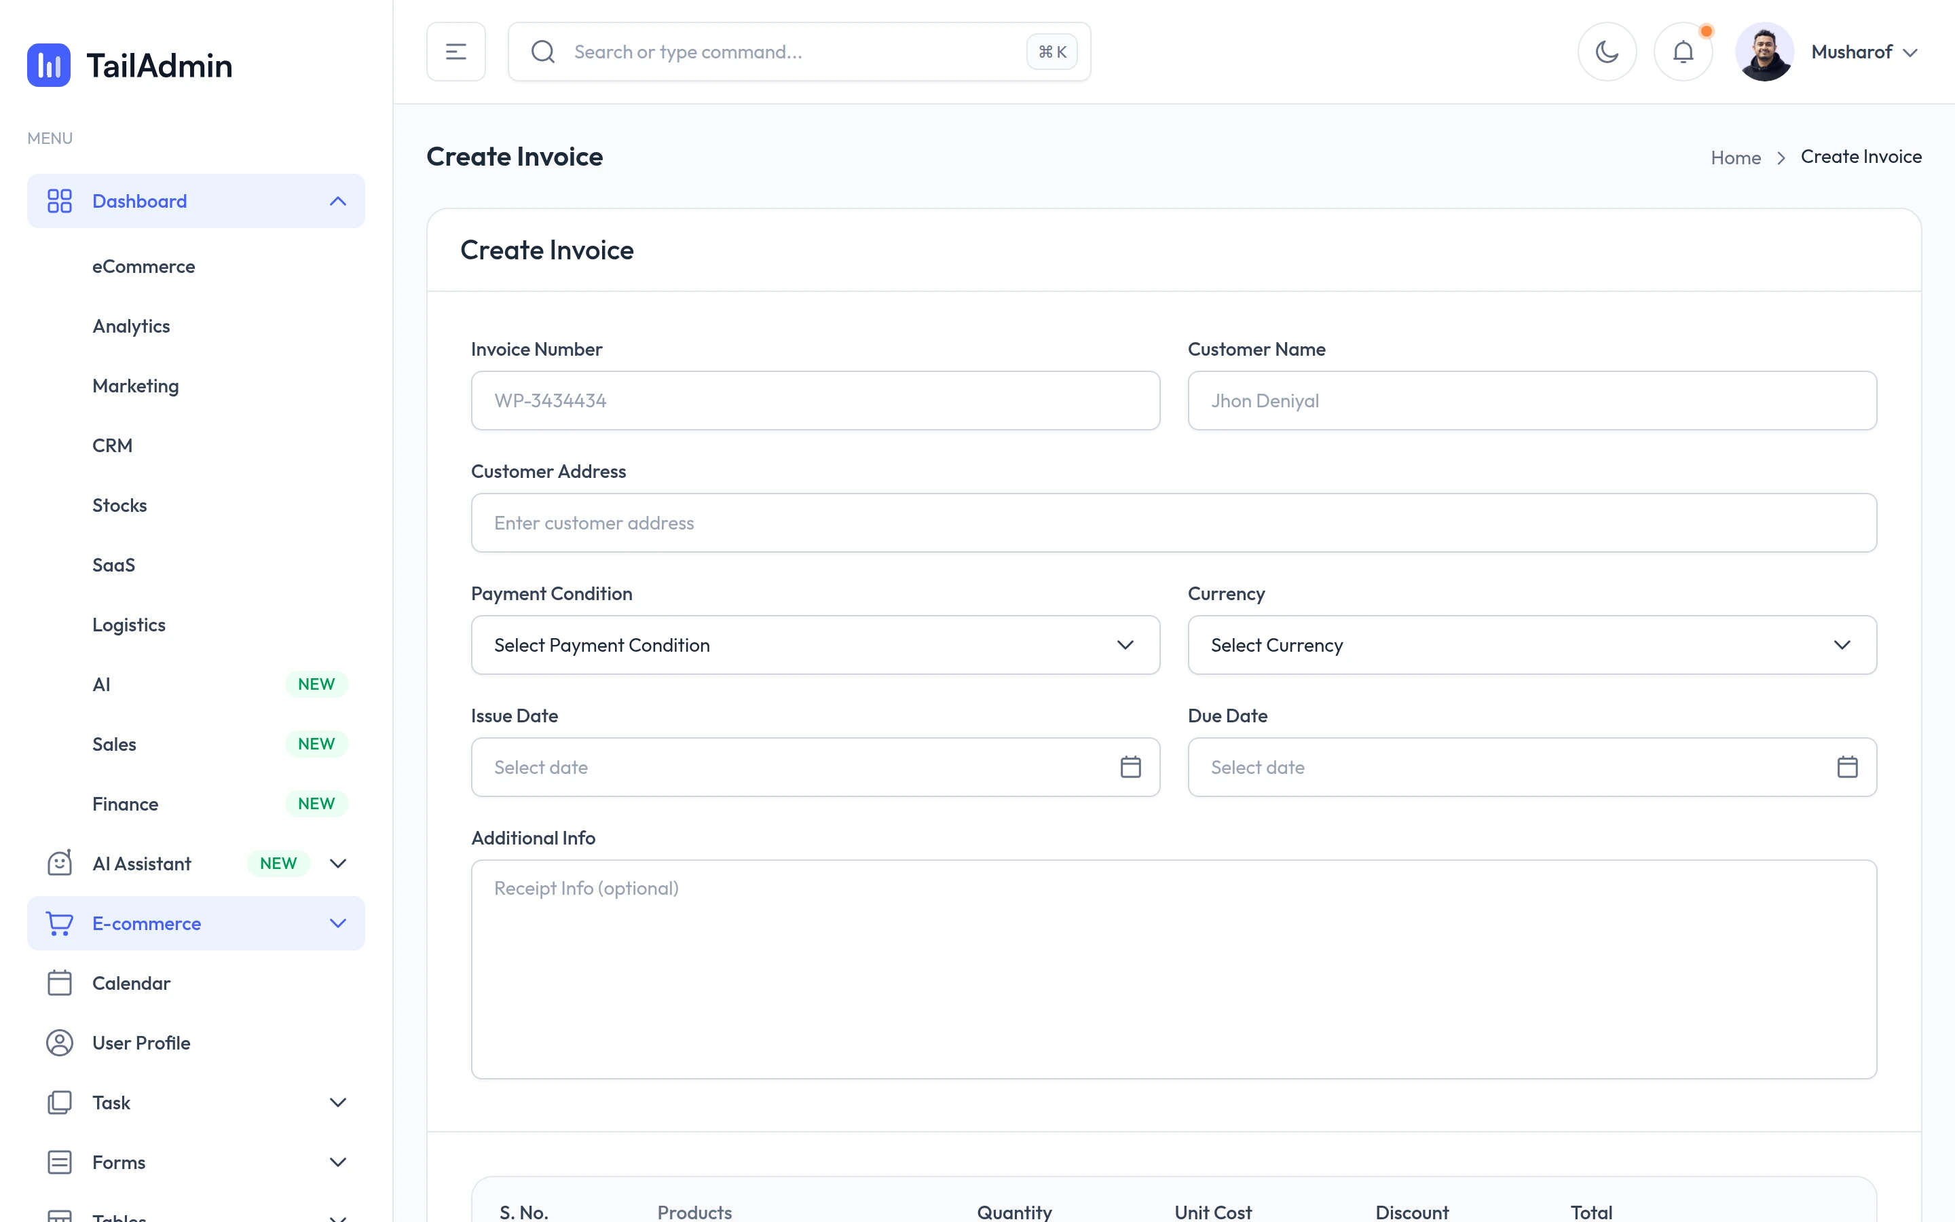Open the notifications bell

[1683, 52]
